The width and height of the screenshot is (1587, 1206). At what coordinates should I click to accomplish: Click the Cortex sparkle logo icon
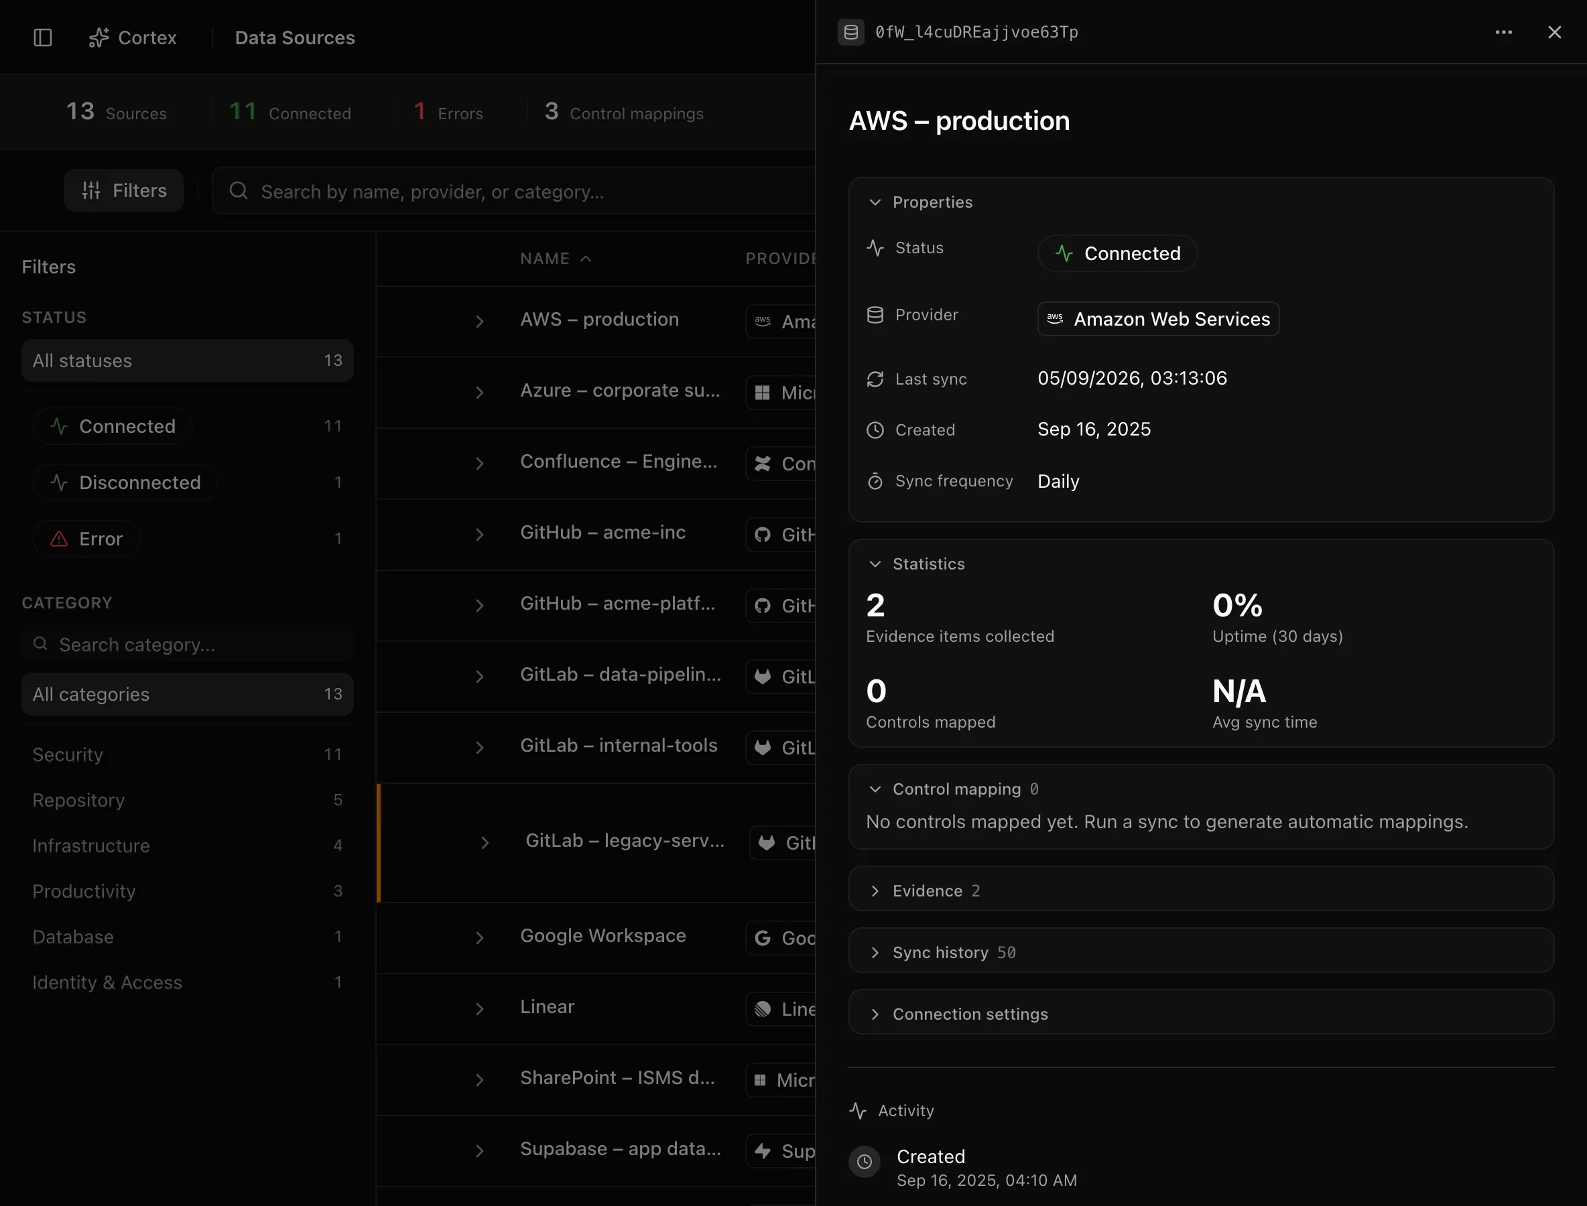coord(99,38)
